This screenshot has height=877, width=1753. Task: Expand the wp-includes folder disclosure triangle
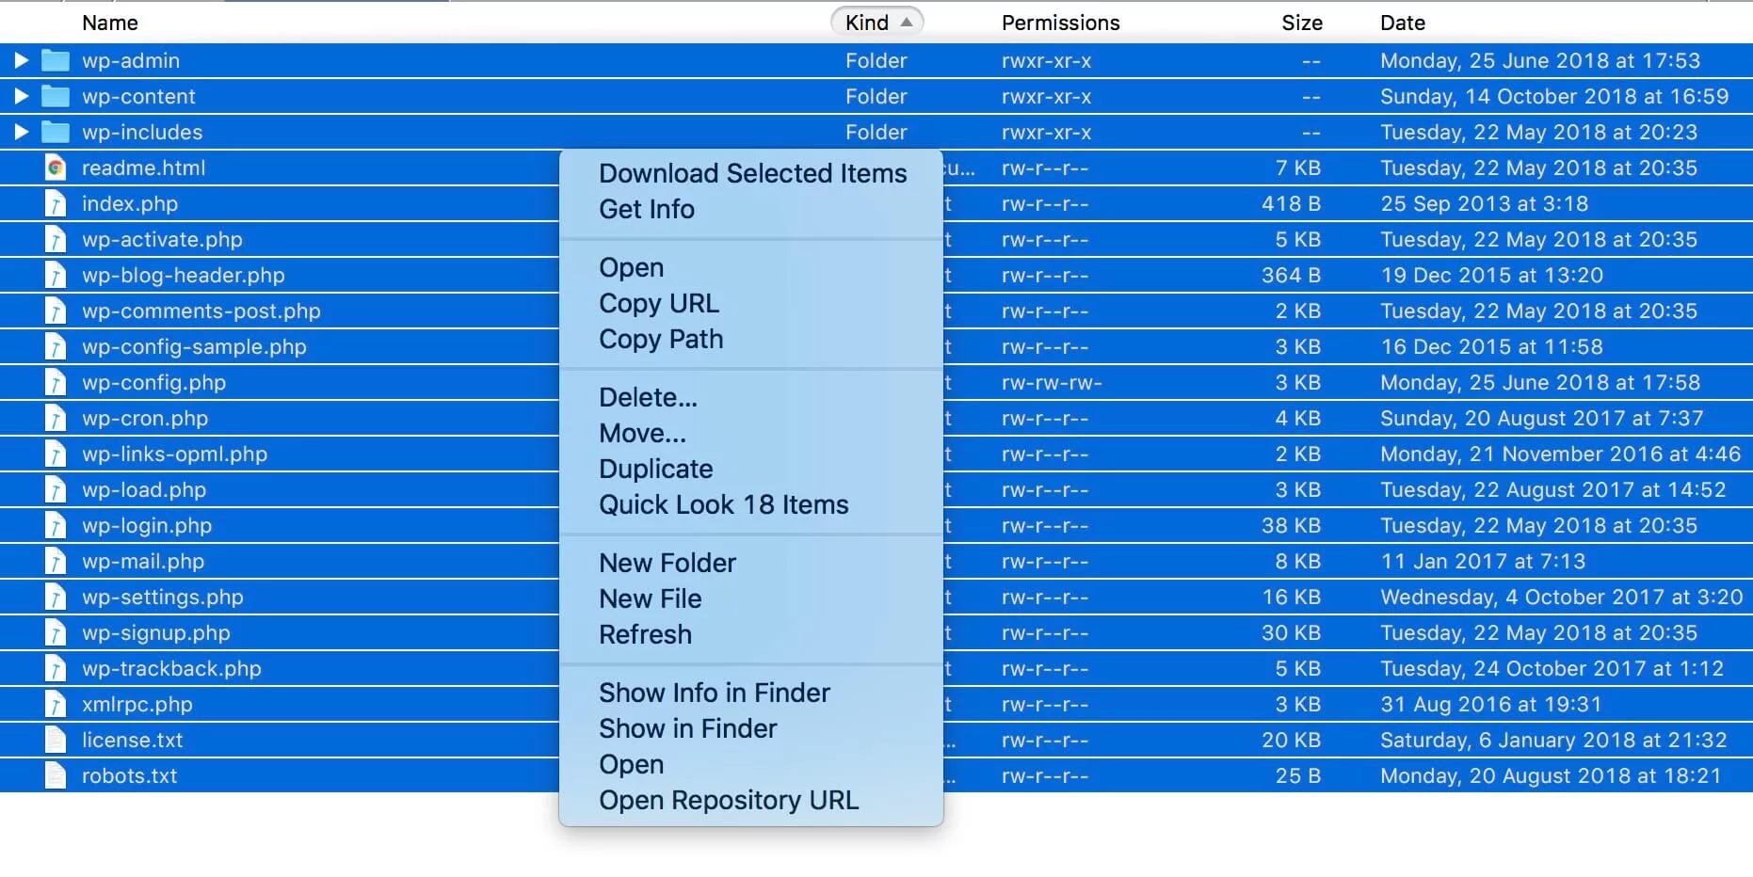pos(21,133)
